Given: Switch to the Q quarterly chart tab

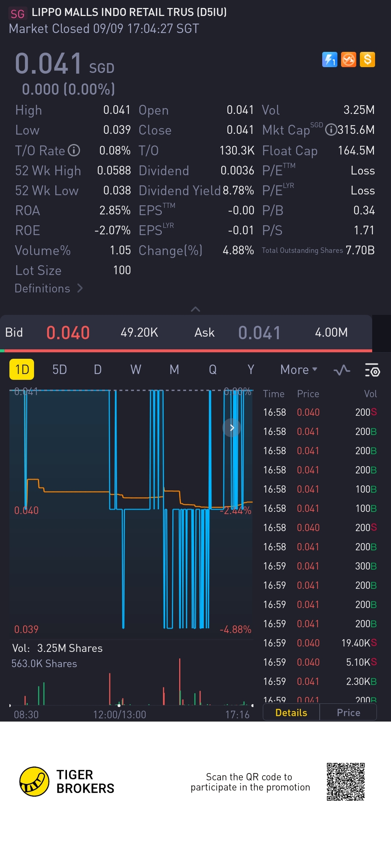Looking at the screenshot, I should pos(213,370).
